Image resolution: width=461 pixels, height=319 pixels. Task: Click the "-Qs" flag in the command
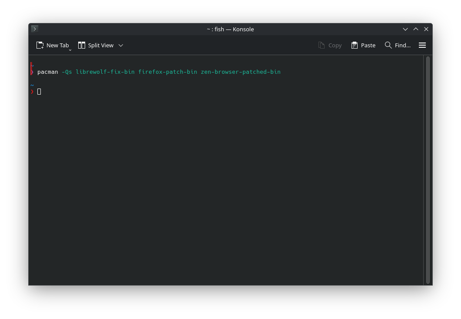(67, 72)
